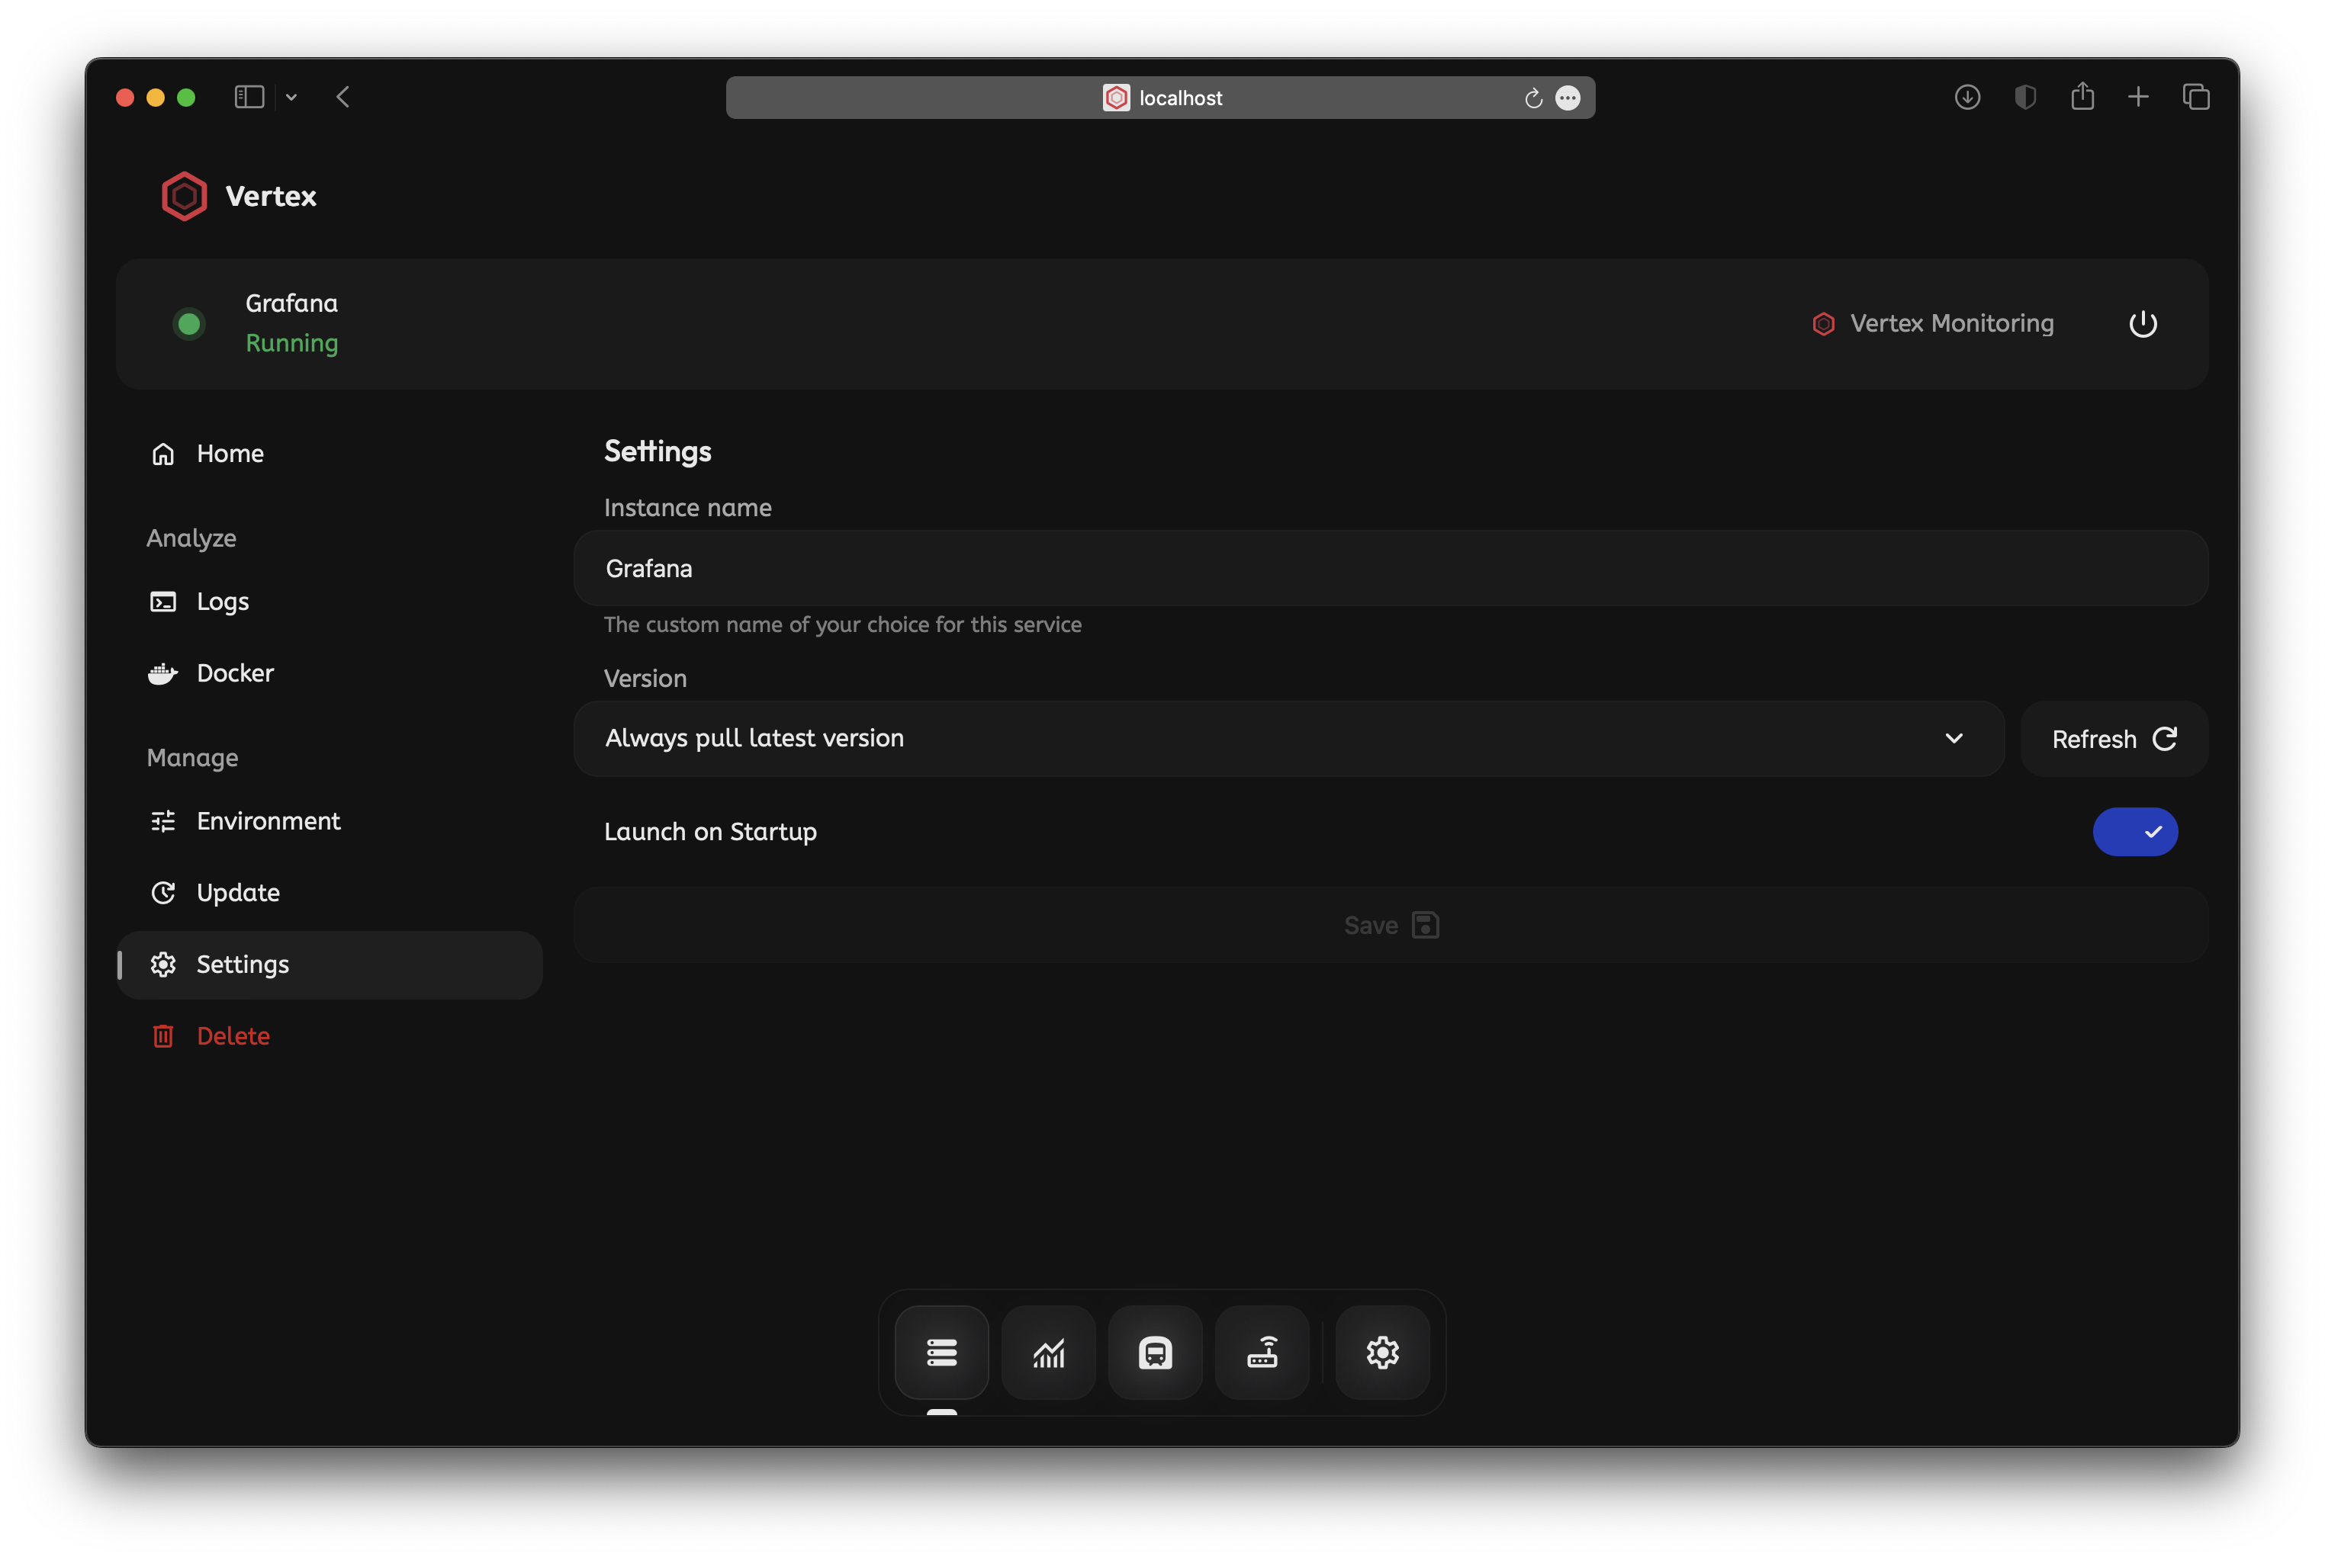Open the Logs section under Analyze

221,601
